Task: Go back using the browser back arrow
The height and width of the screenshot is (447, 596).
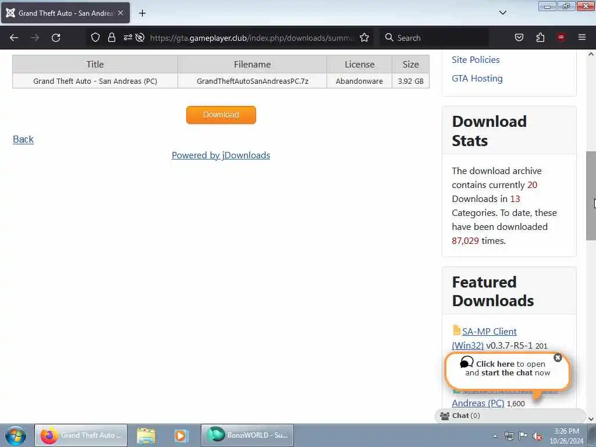Action: 14,38
